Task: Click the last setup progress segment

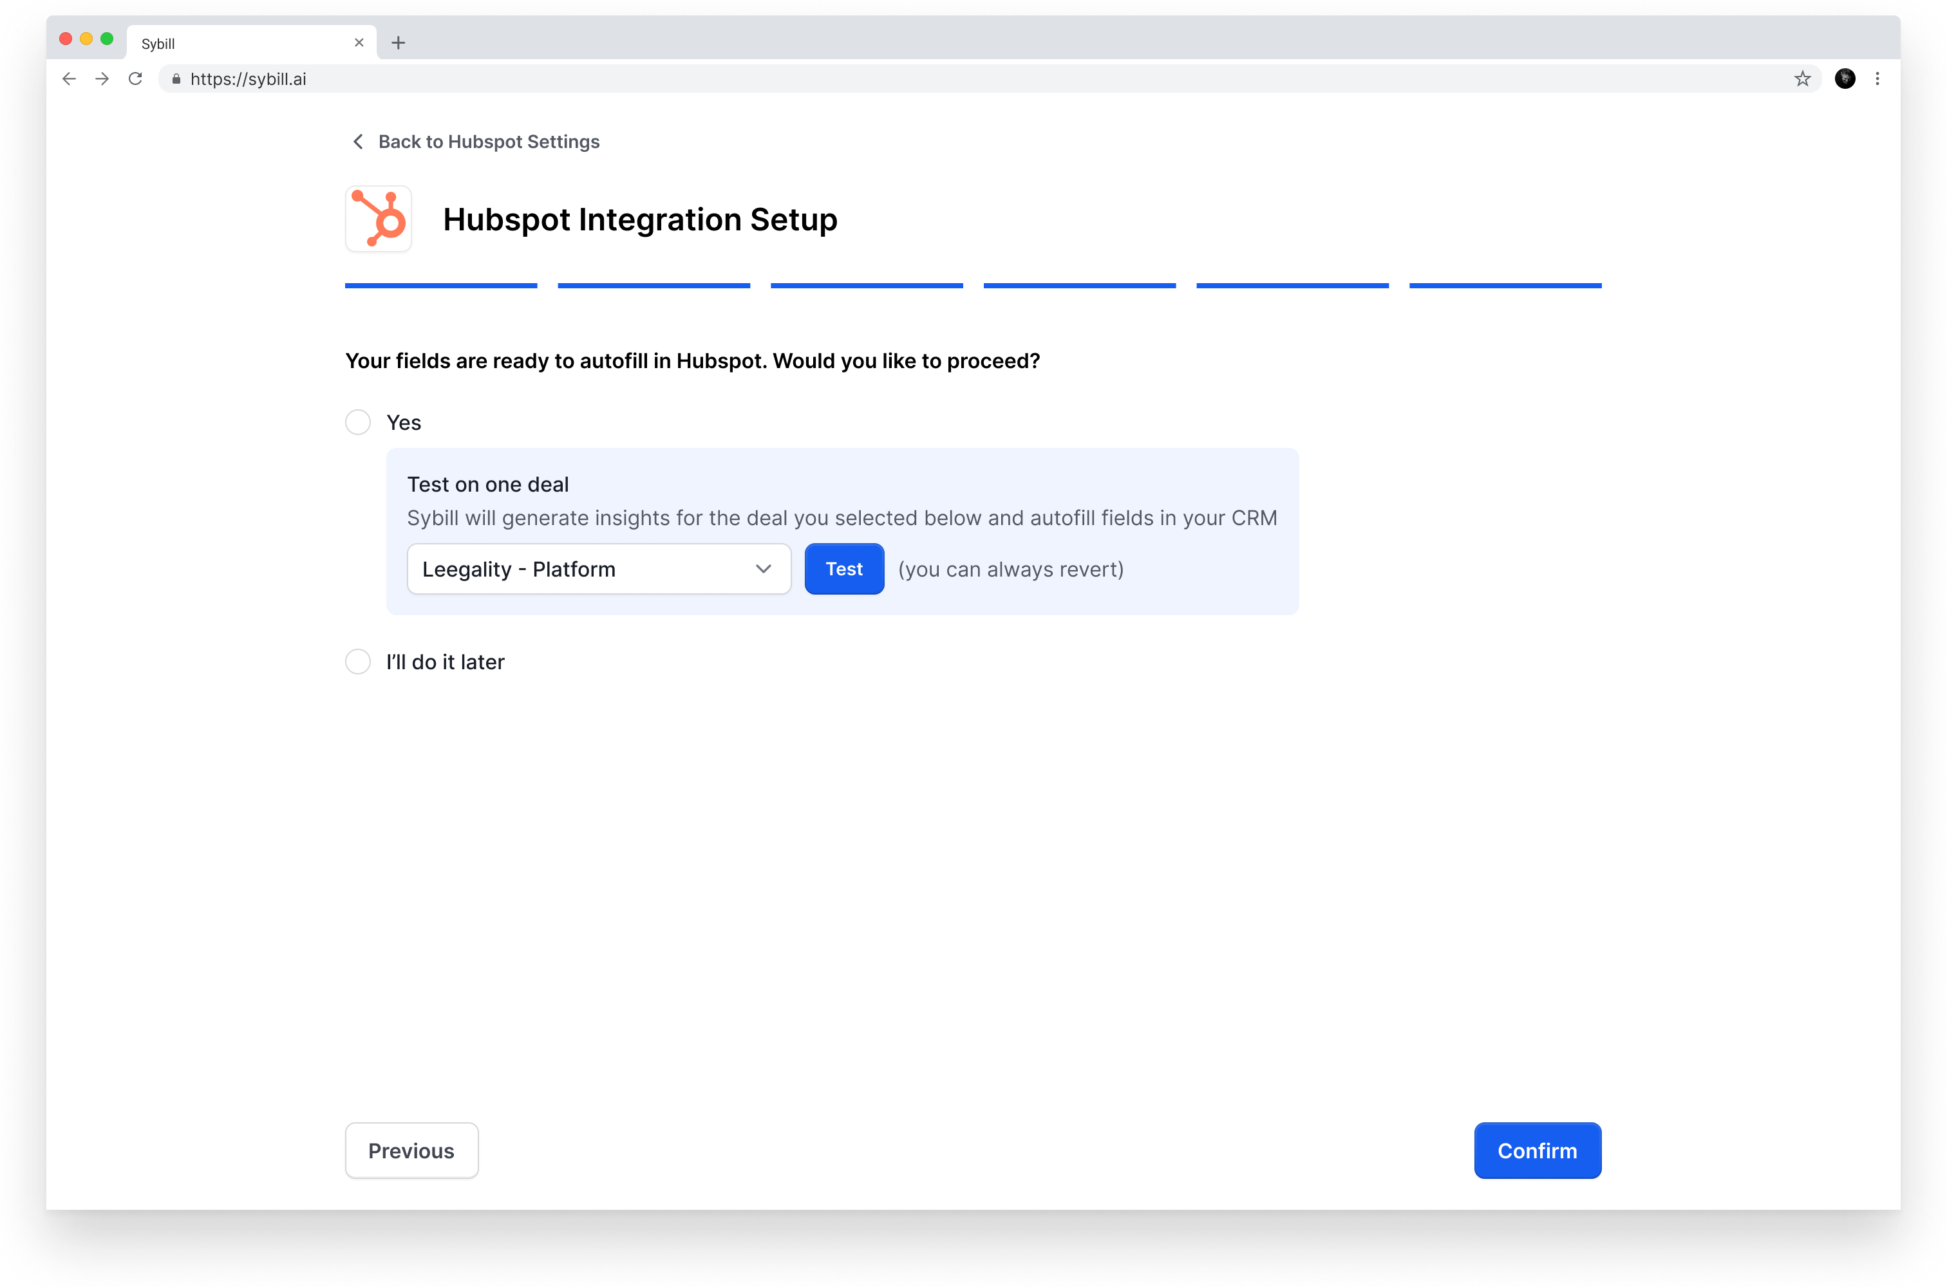Action: (x=1505, y=286)
